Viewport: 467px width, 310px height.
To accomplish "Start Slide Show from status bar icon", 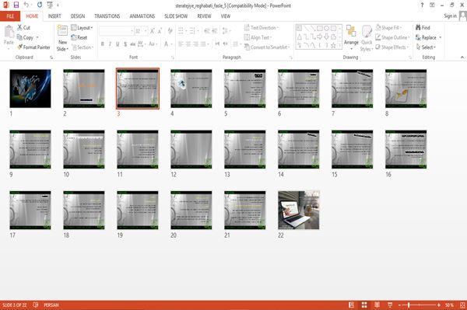I will [390, 305].
